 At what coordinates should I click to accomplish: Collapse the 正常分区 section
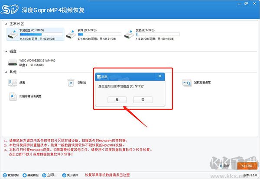pos(6,24)
